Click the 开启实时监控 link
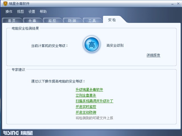 pyautogui.click(x=86, y=106)
